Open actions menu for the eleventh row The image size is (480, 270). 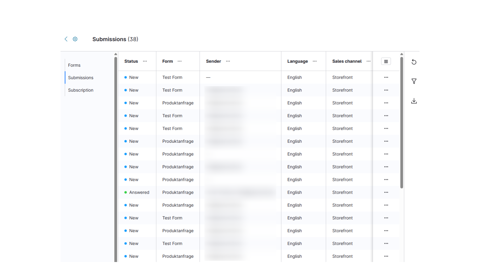(386, 205)
